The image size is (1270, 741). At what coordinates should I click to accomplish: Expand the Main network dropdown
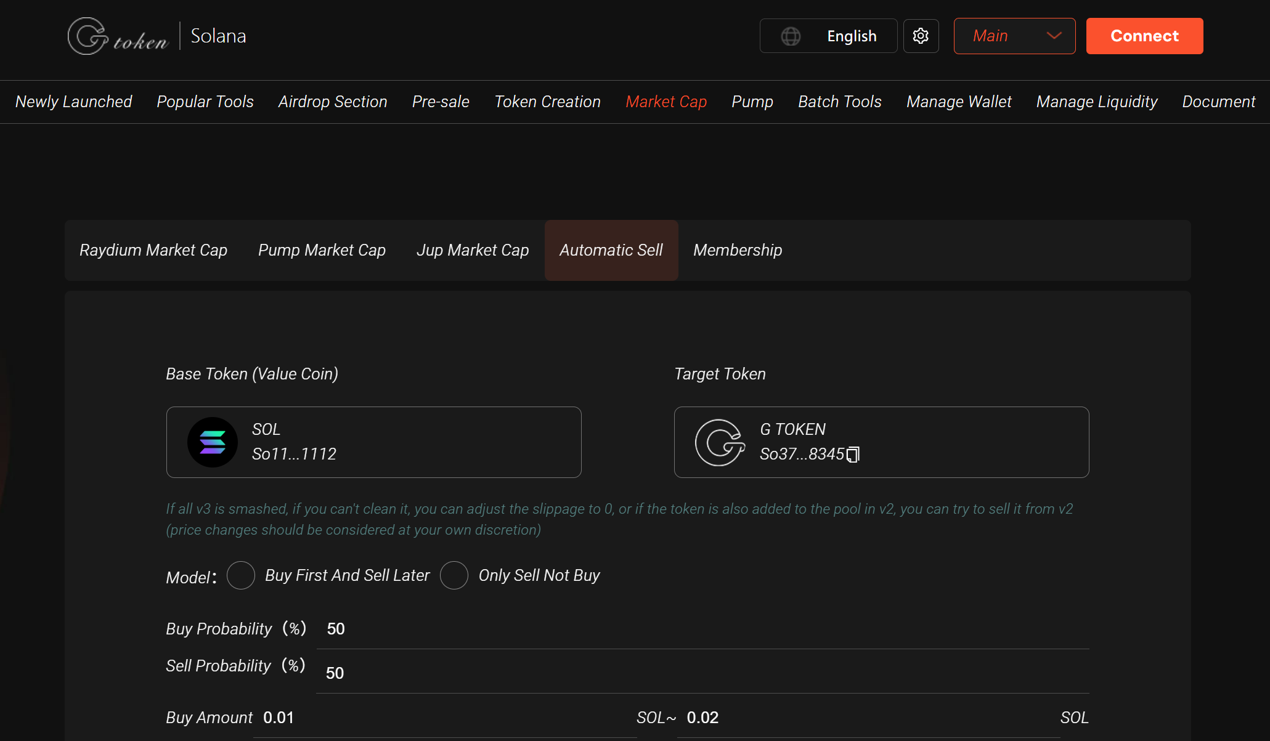coord(1014,36)
